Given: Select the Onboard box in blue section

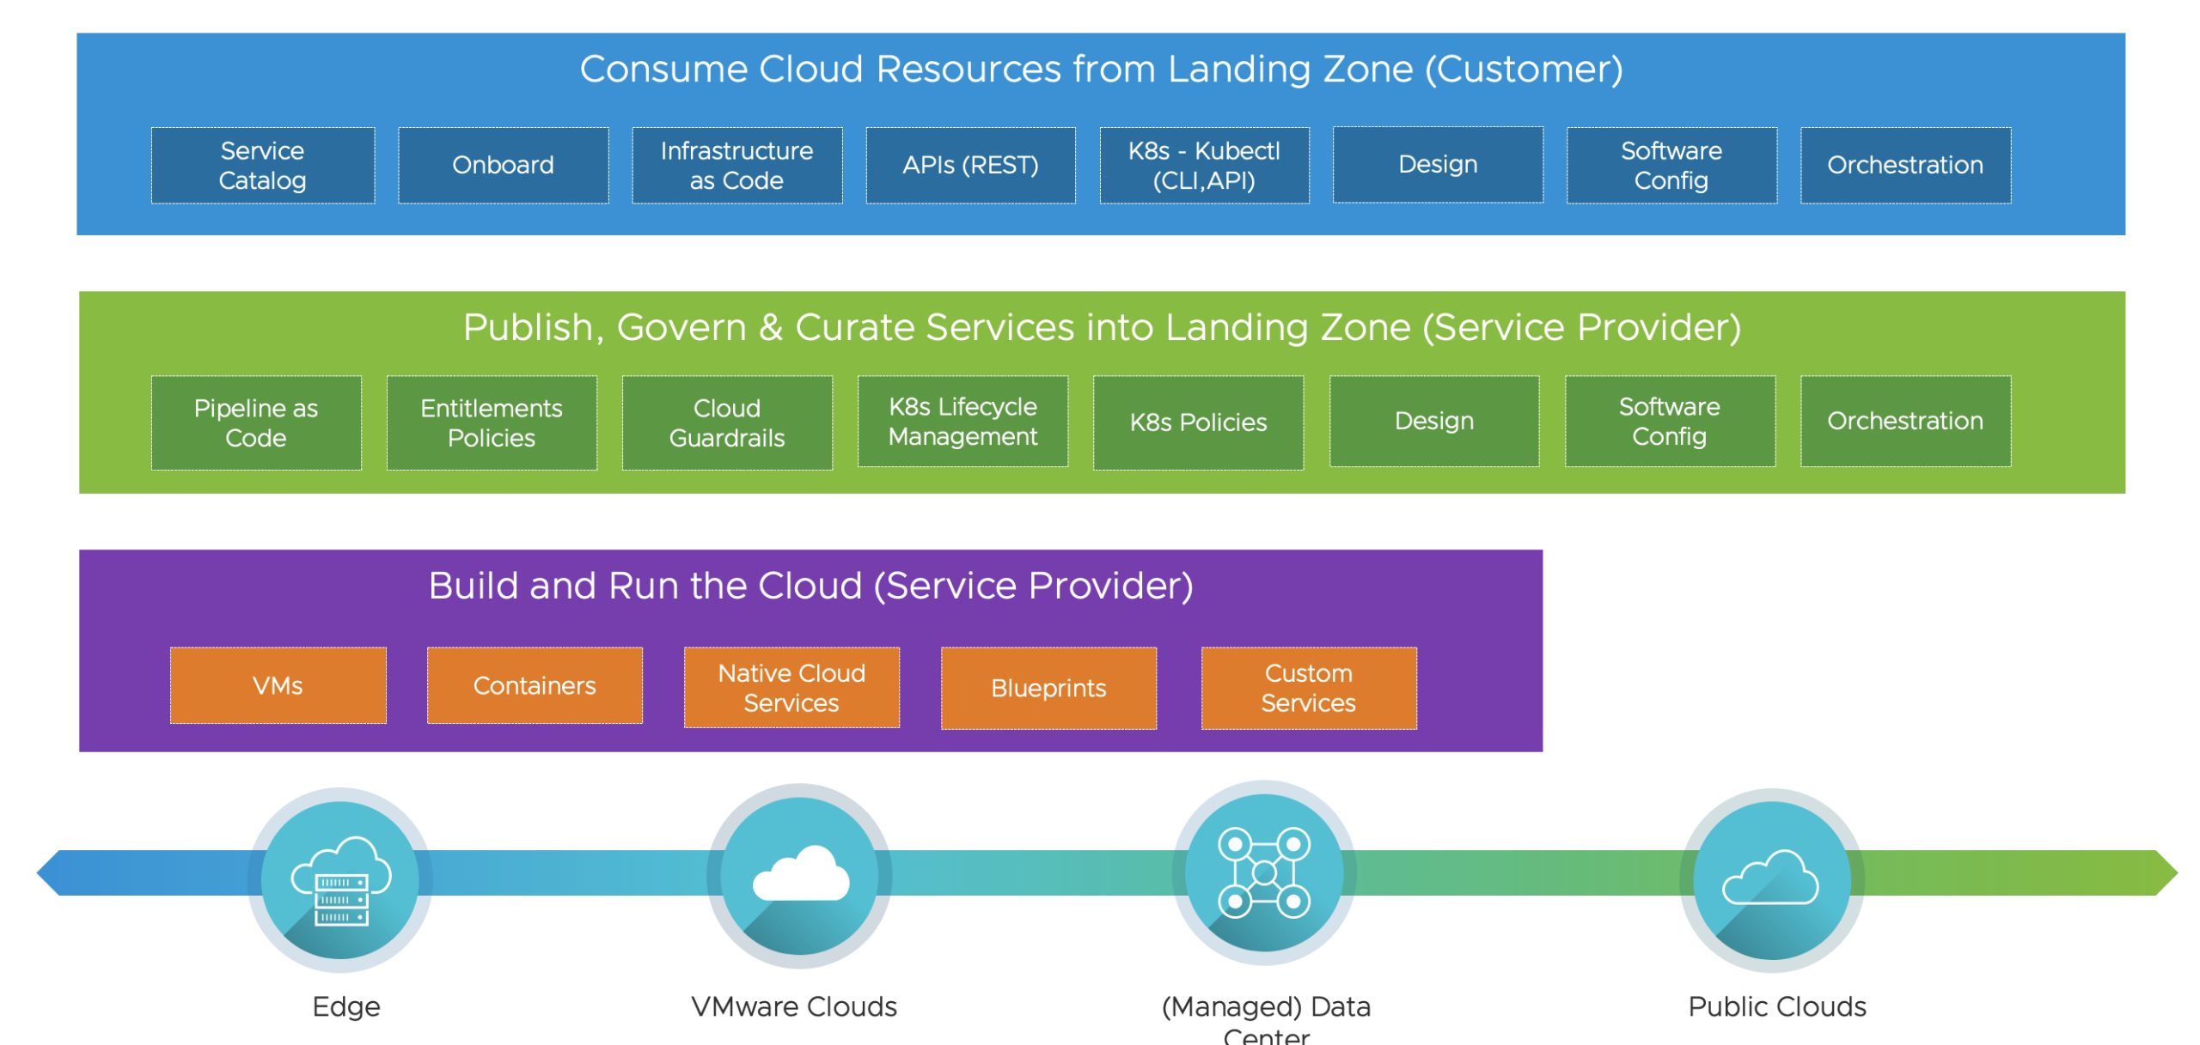Looking at the screenshot, I should (504, 166).
